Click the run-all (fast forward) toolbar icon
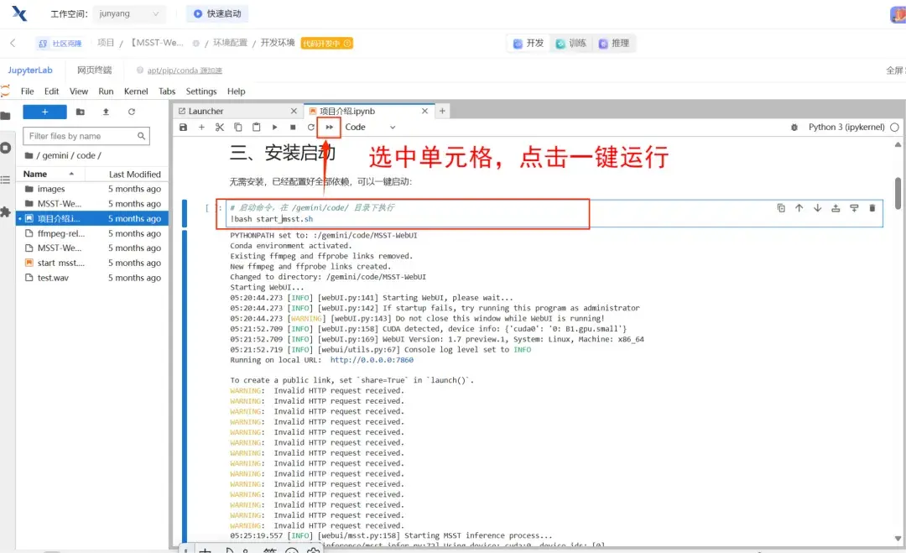906x553 pixels. [327, 126]
